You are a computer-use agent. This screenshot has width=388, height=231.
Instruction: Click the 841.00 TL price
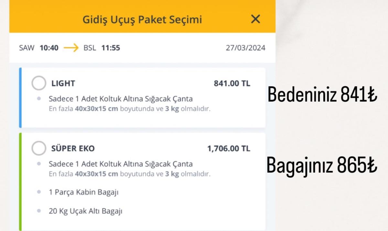(232, 83)
